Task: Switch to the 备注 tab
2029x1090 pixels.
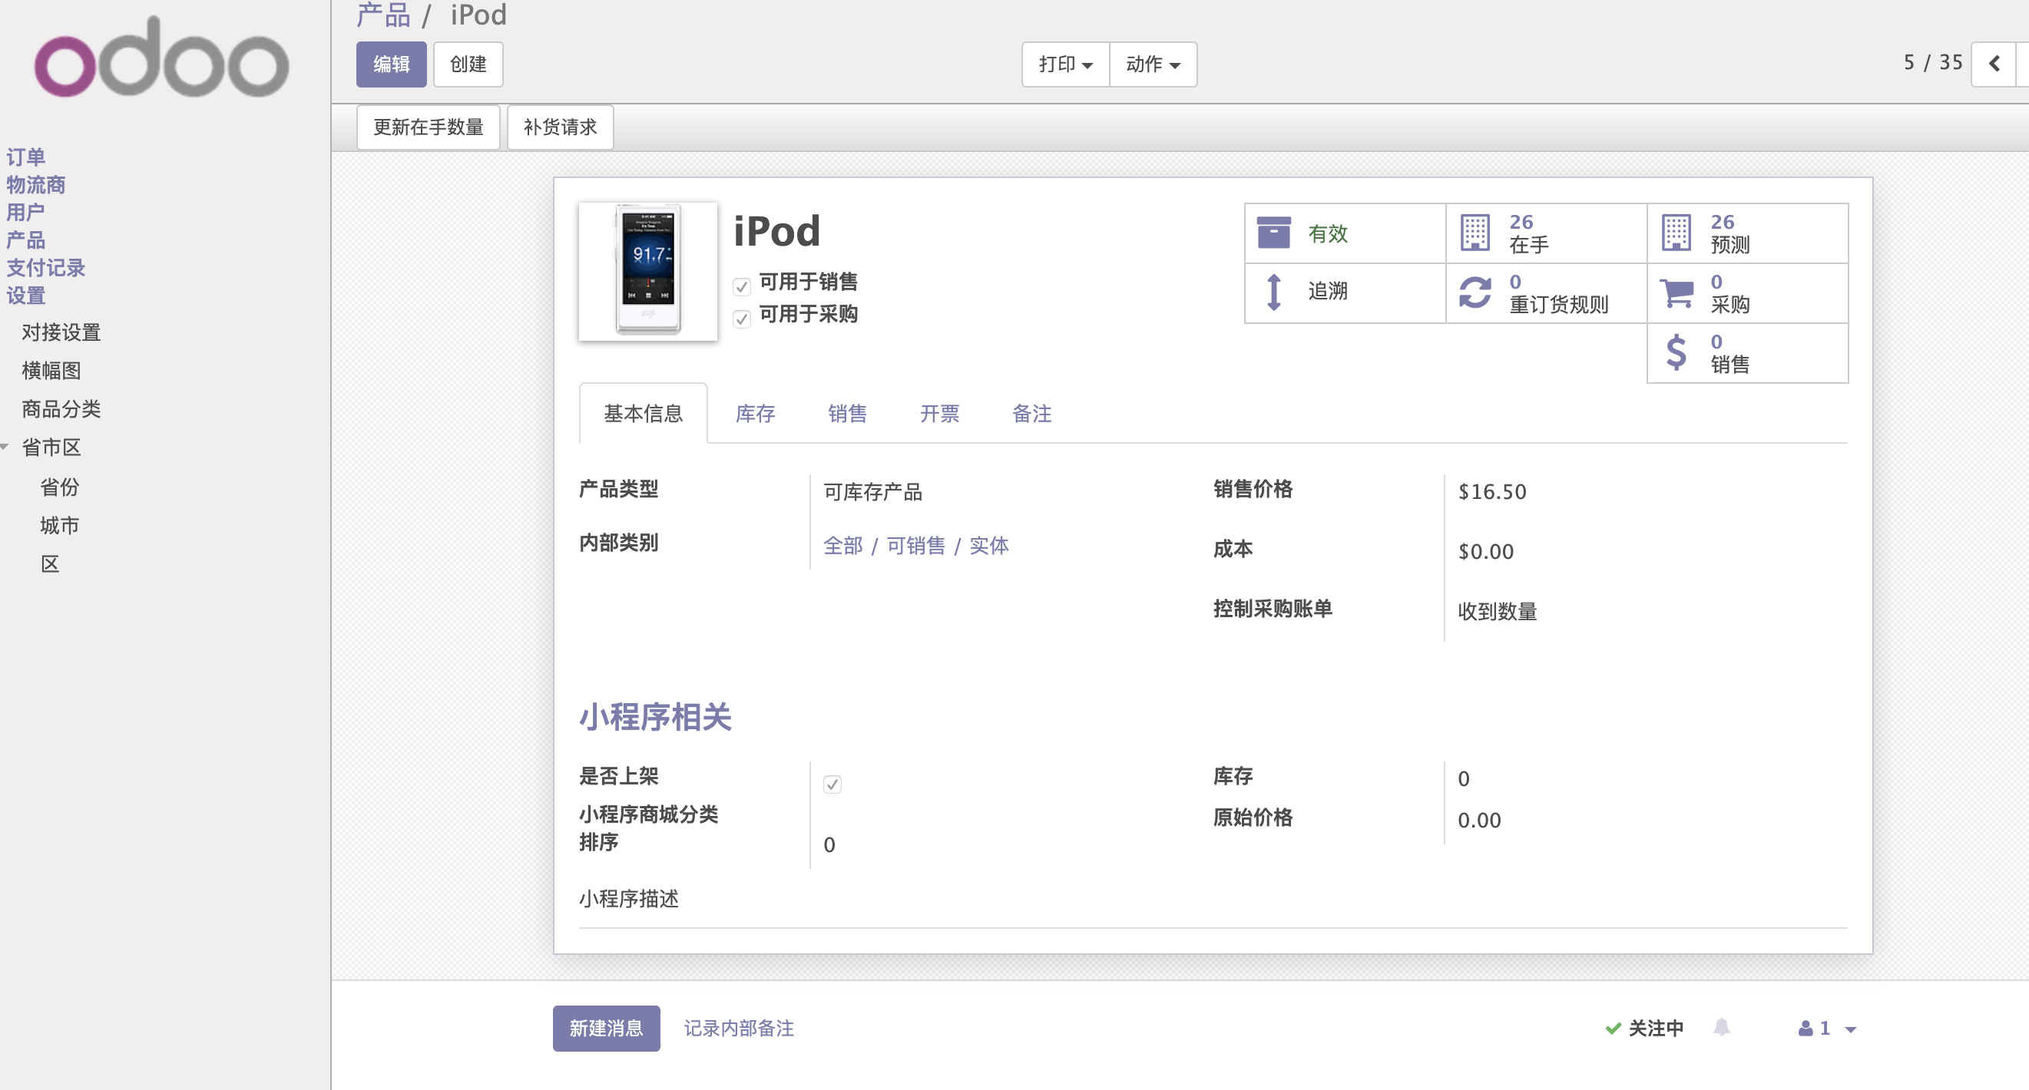Action: coord(1031,413)
